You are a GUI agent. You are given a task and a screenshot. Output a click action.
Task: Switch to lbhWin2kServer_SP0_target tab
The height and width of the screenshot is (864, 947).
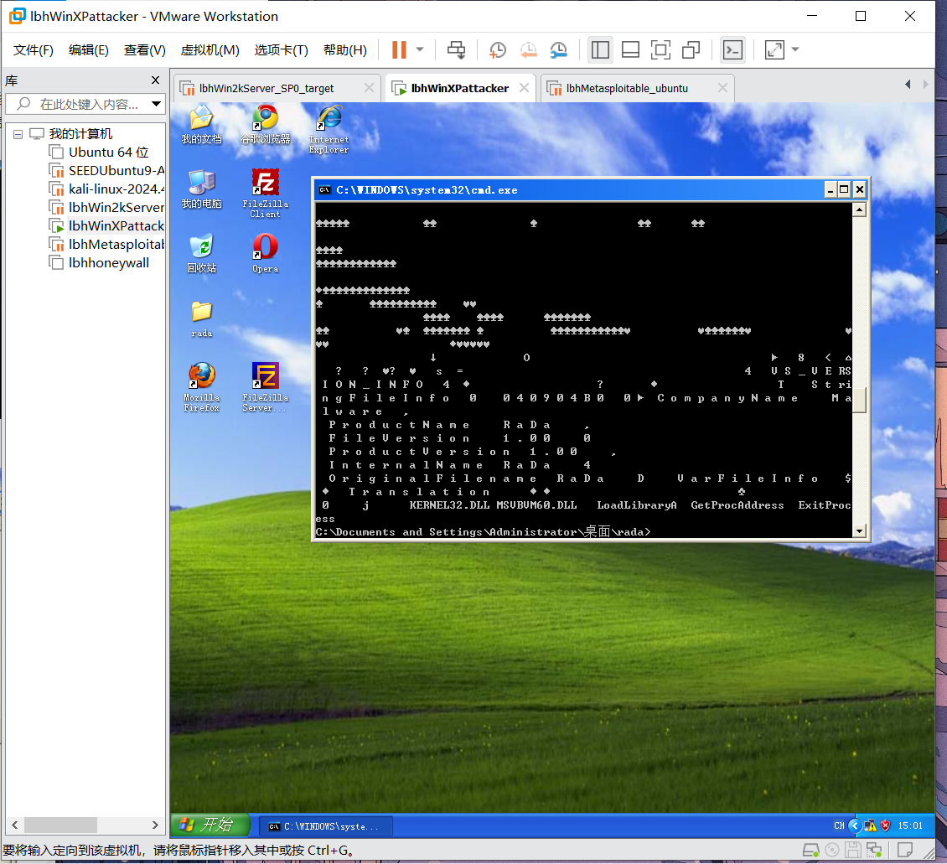(266, 88)
